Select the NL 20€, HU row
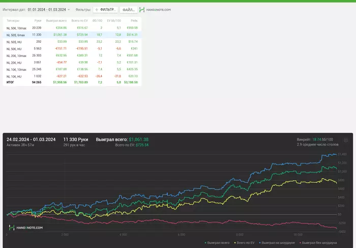This screenshot has height=248, width=356. click(72, 62)
